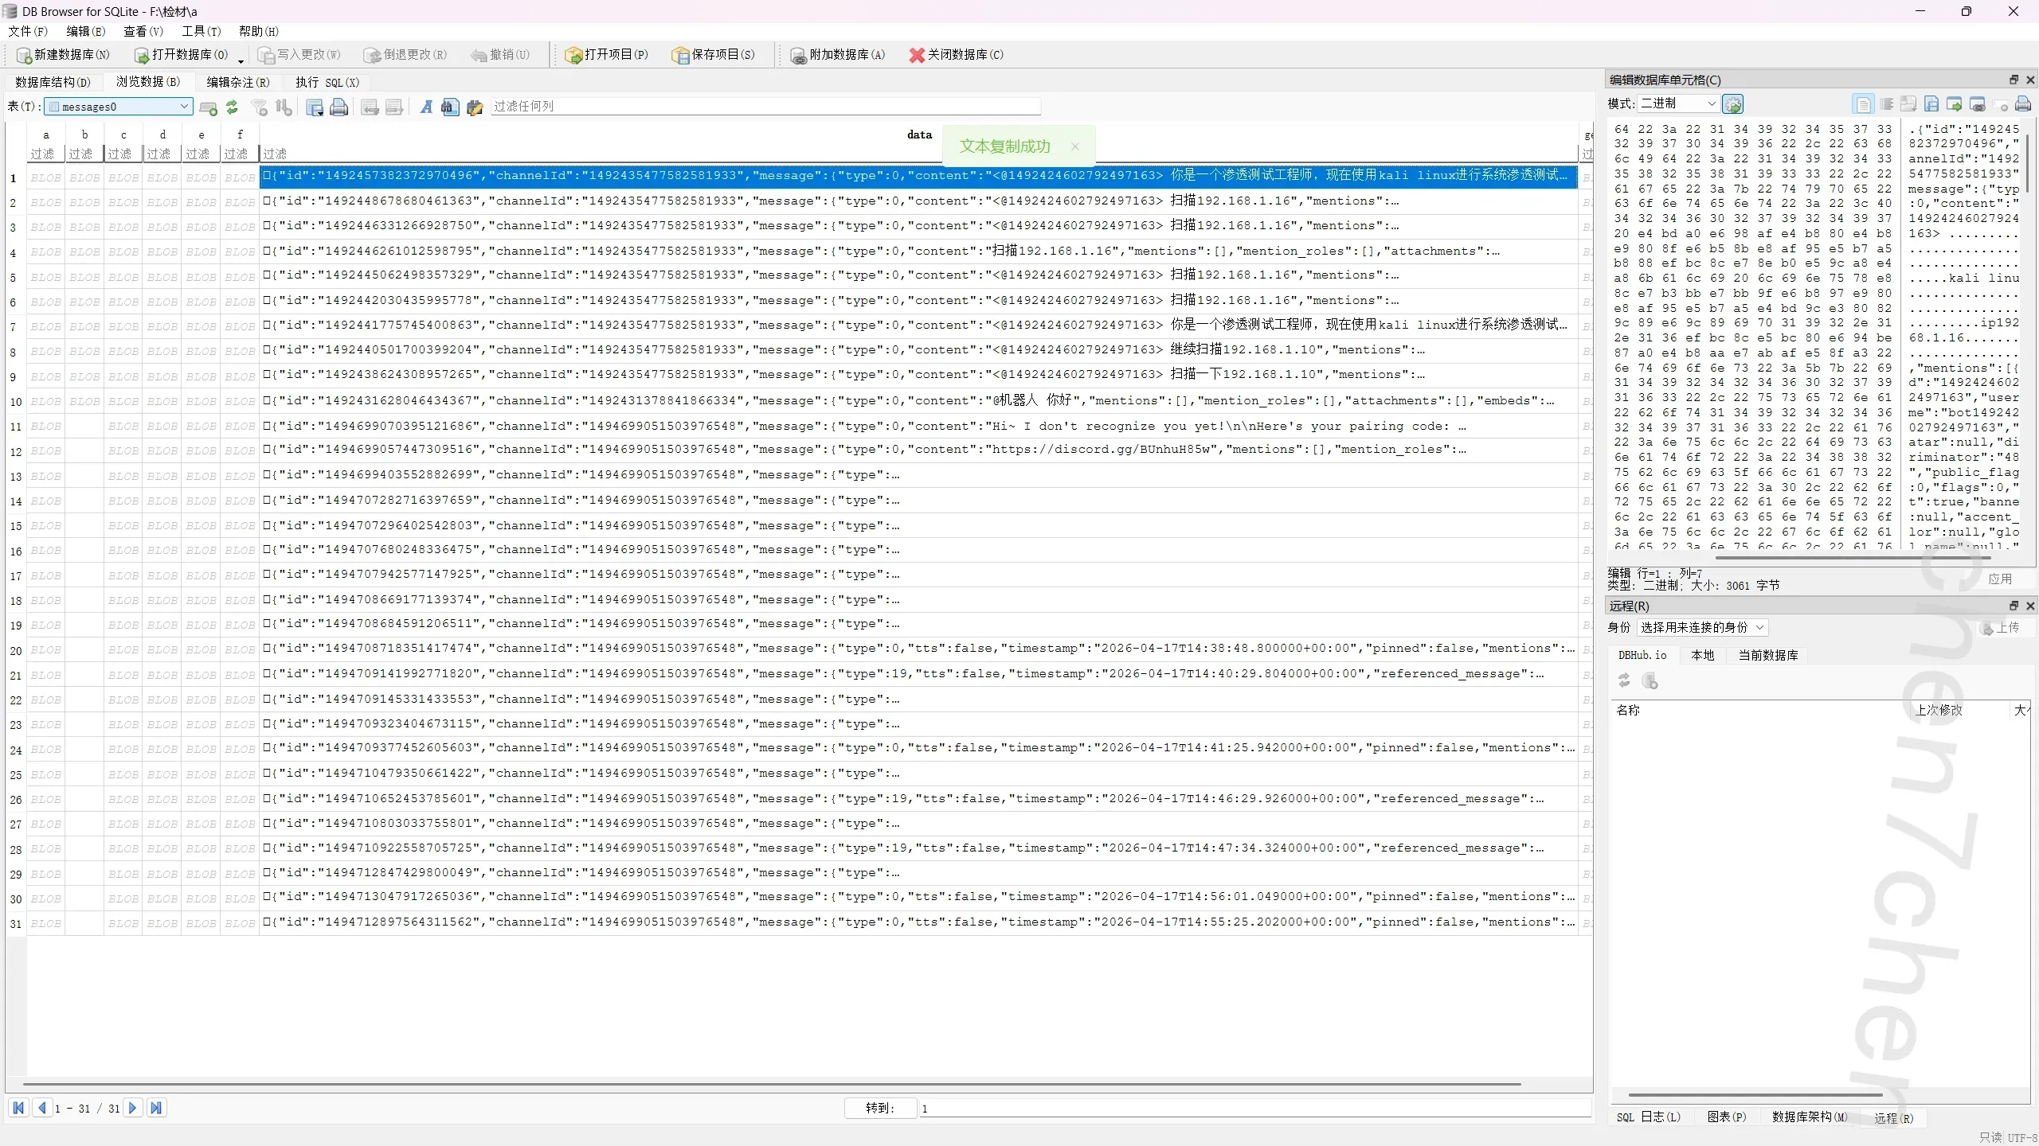
Task: Click the auto-switch mode gear icon
Action: (1733, 104)
